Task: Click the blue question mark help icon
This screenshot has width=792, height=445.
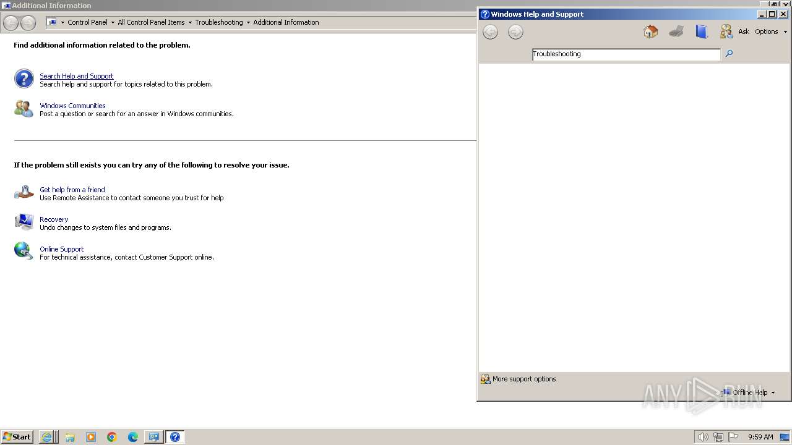Action: (24, 78)
